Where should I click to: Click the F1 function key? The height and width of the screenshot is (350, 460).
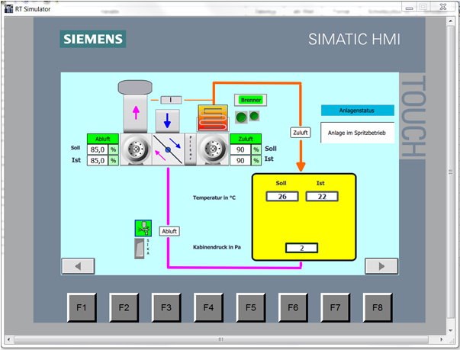tap(82, 307)
